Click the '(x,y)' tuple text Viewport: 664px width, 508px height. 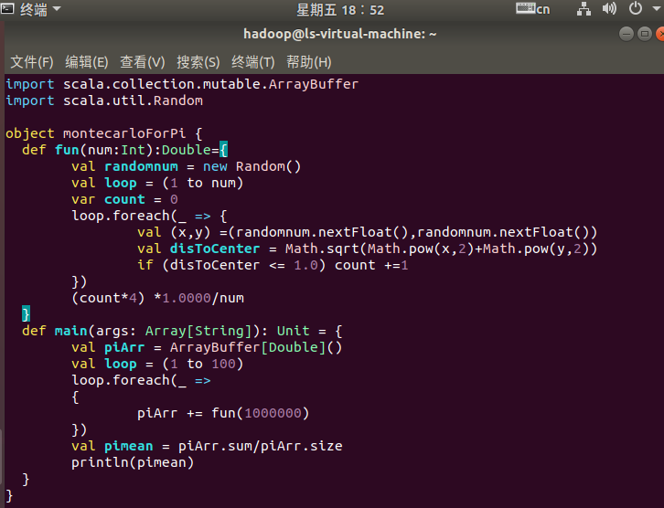coord(190,233)
